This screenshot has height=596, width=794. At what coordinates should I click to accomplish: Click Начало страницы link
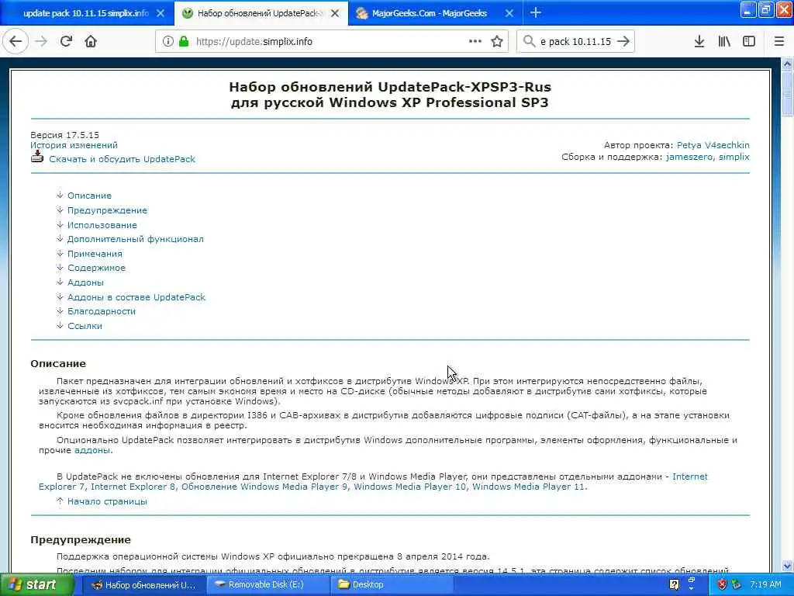[107, 502]
